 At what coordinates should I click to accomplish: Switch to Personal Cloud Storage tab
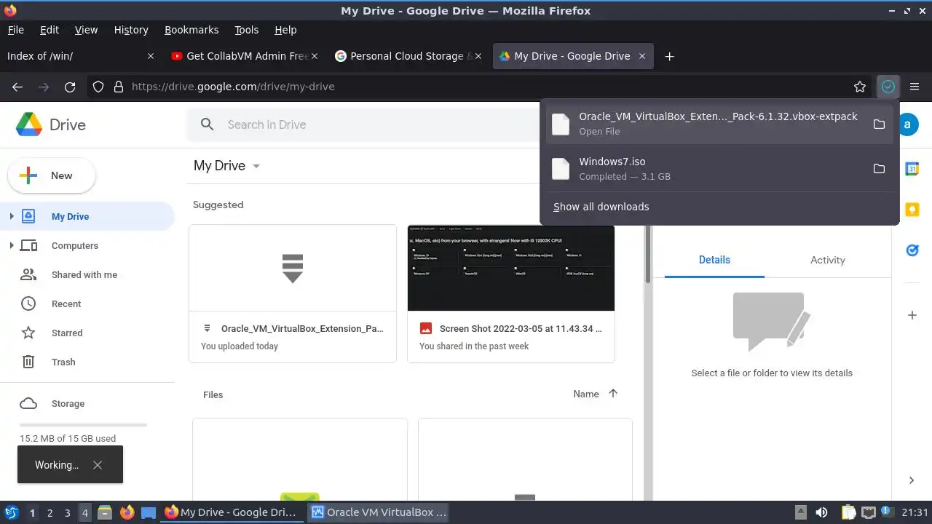coord(408,56)
